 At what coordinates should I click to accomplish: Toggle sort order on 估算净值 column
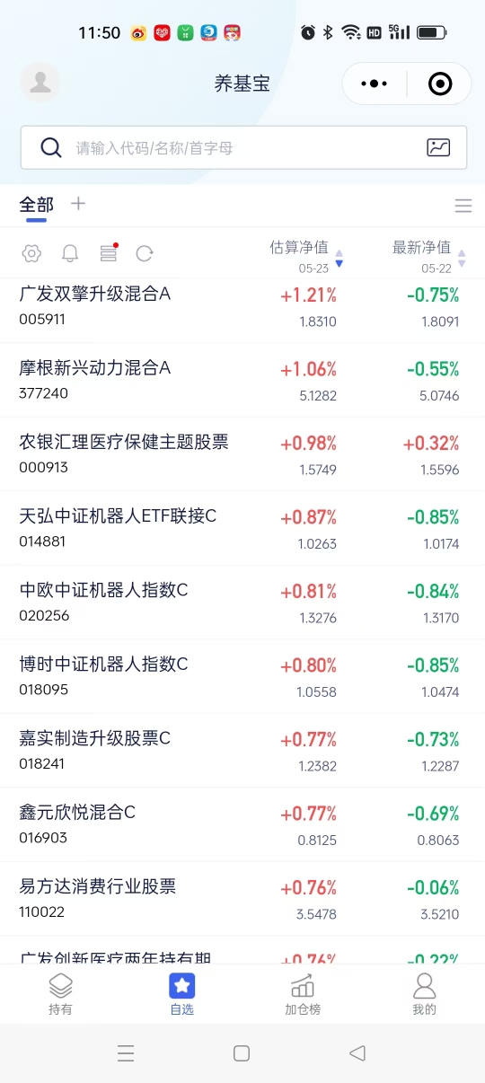pyautogui.click(x=306, y=255)
